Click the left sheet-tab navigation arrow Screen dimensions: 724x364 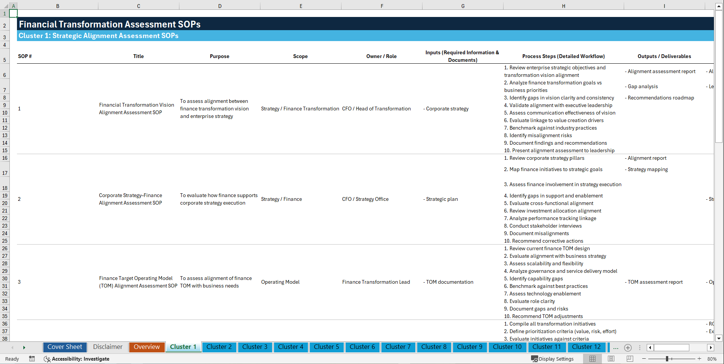(x=12, y=347)
